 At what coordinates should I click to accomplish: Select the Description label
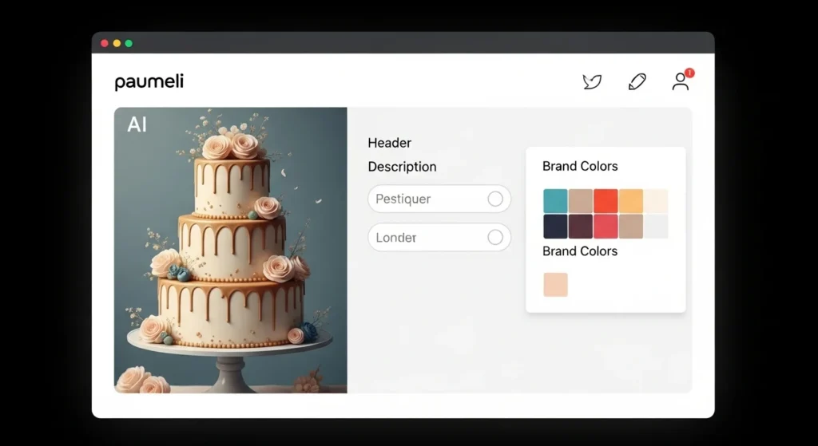pyautogui.click(x=402, y=167)
